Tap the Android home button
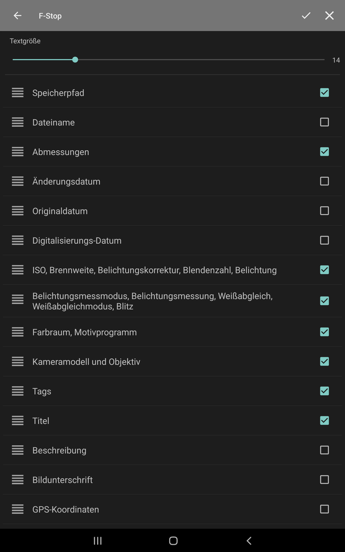This screenshot has width=345, height=552. point(173,541)
